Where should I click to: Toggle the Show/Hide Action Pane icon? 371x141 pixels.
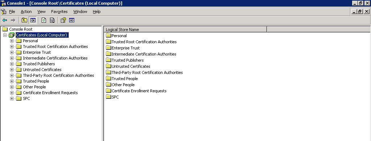pyautogui.click(x=72, y=20)
